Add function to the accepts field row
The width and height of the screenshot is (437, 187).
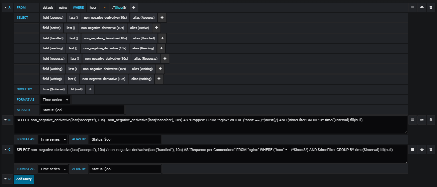[162, 18]
